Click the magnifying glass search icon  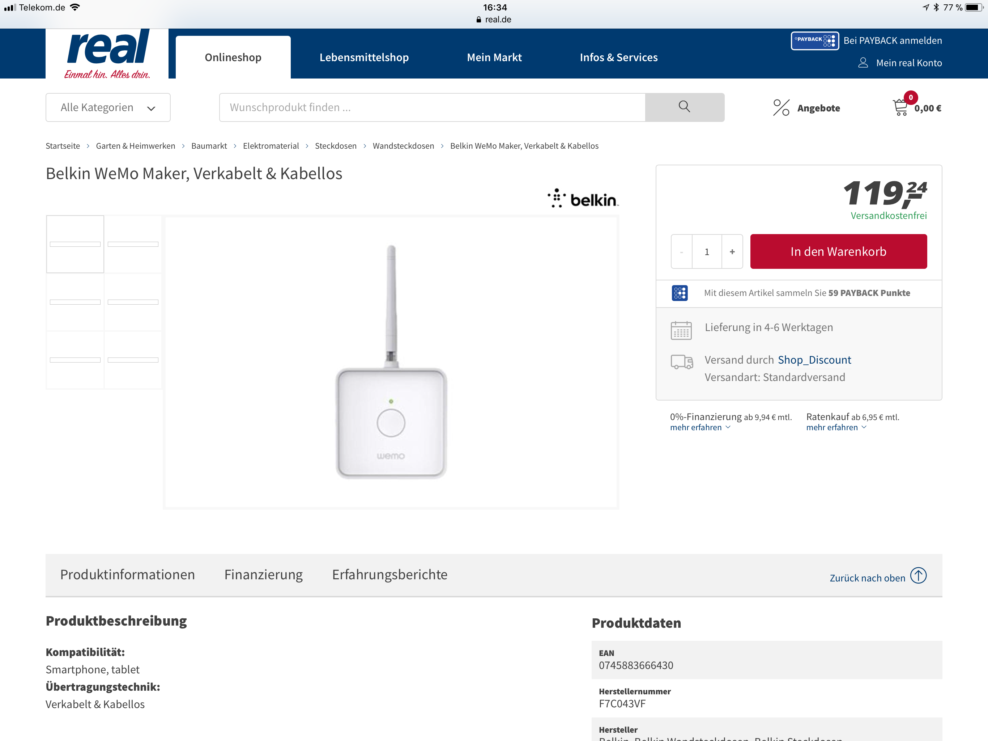point(684,107)
